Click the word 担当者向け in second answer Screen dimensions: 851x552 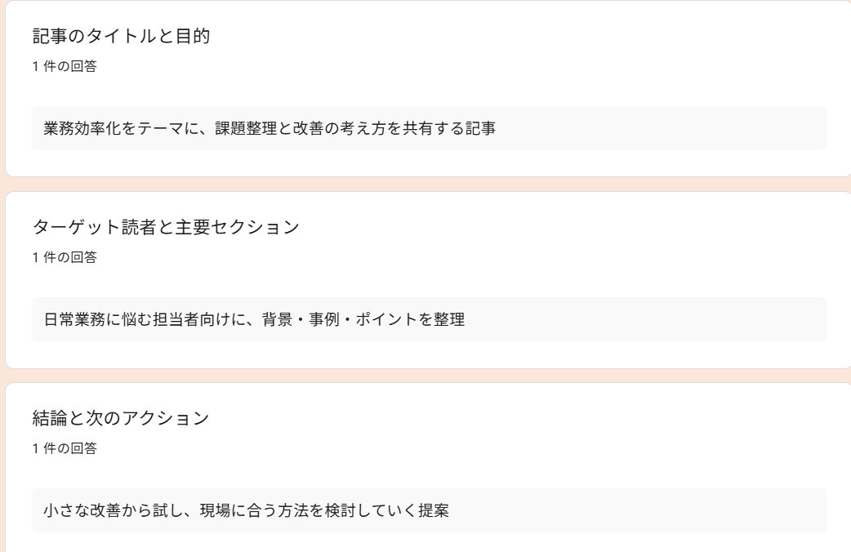(x=193, y=319)
